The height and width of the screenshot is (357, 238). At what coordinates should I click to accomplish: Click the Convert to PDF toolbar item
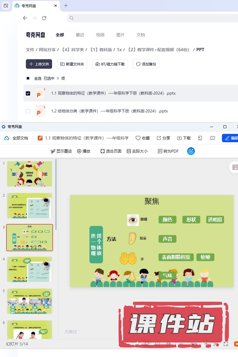coord(168,151)
